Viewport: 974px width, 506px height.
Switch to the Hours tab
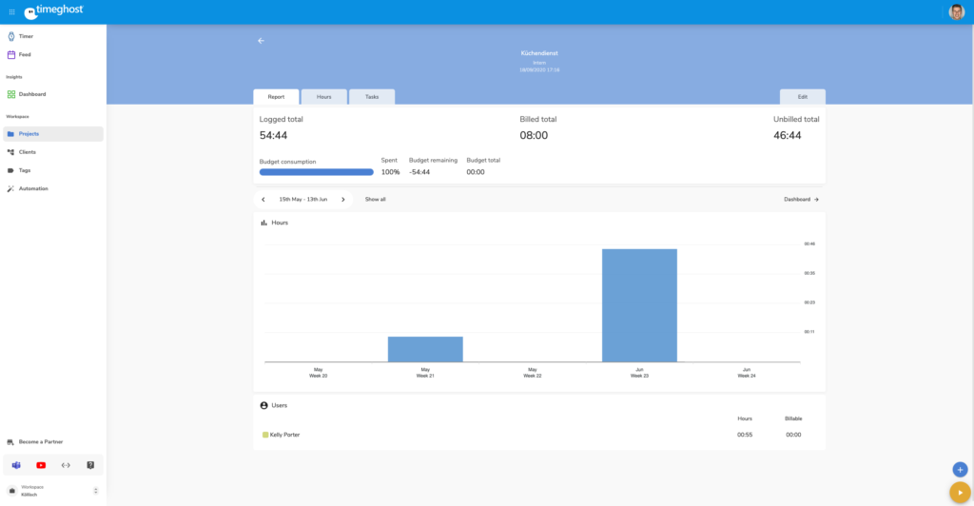(x=323, y=97)
